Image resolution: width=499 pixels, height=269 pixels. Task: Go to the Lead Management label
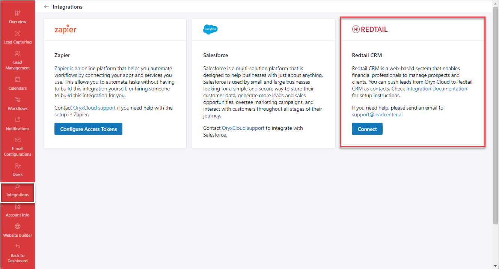(18, 65)
